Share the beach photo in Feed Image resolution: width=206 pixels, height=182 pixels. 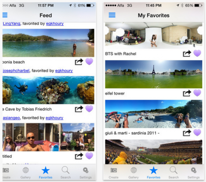coord(79,62)
